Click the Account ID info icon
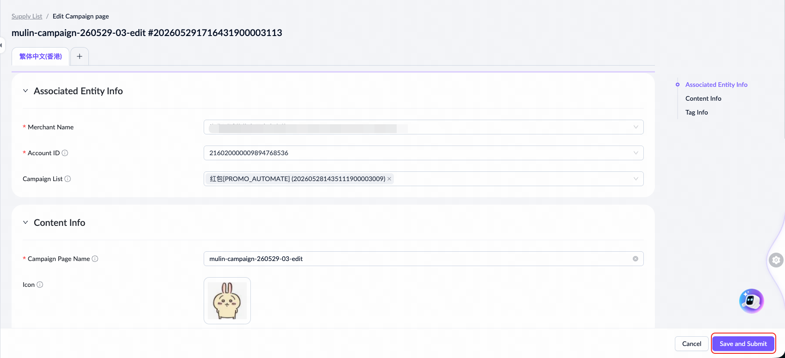The height and width of the screenshot is (358, 785). click(x=65, y=153)
